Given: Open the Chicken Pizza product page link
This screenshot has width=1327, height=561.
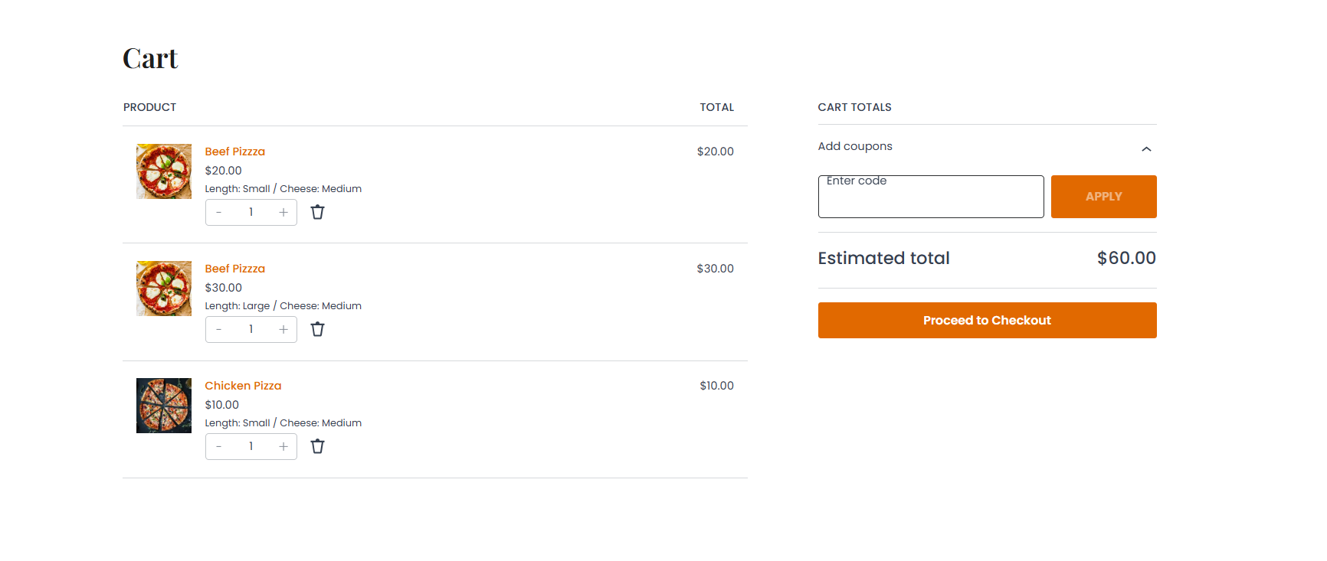Looking at the screenshot, I should (x=243, y=386).
